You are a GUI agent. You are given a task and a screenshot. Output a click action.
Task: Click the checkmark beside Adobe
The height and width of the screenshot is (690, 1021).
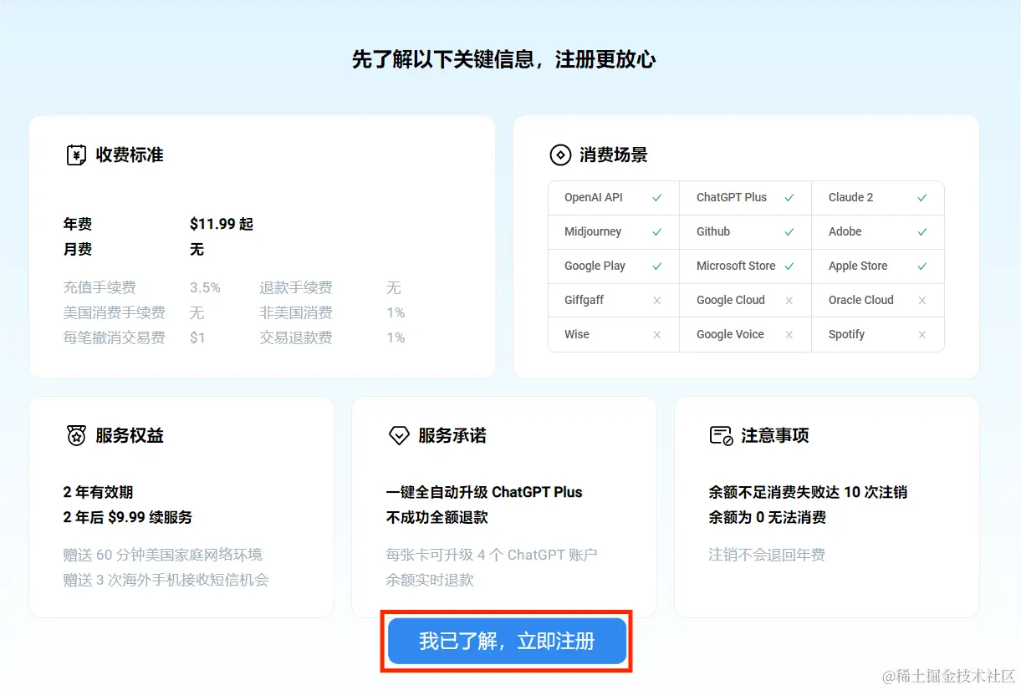921,231
